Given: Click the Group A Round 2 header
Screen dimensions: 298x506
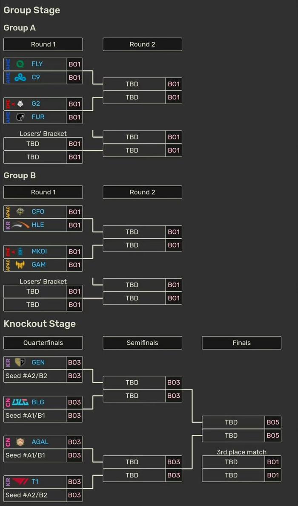Looking at the screenshot, I should 142,44.
